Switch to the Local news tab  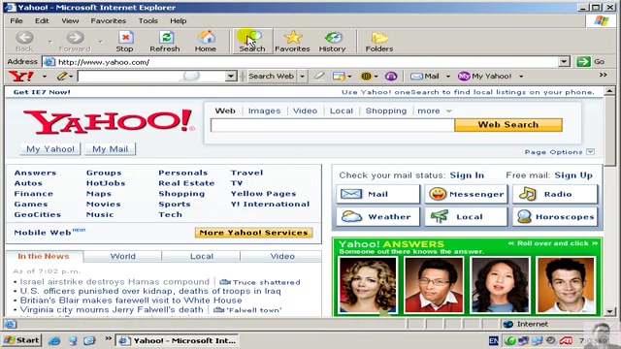point(201,256)
